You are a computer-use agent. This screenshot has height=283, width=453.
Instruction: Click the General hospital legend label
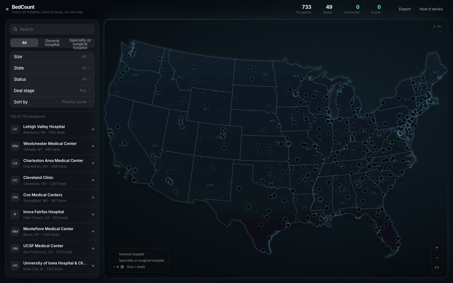[131, 254]
